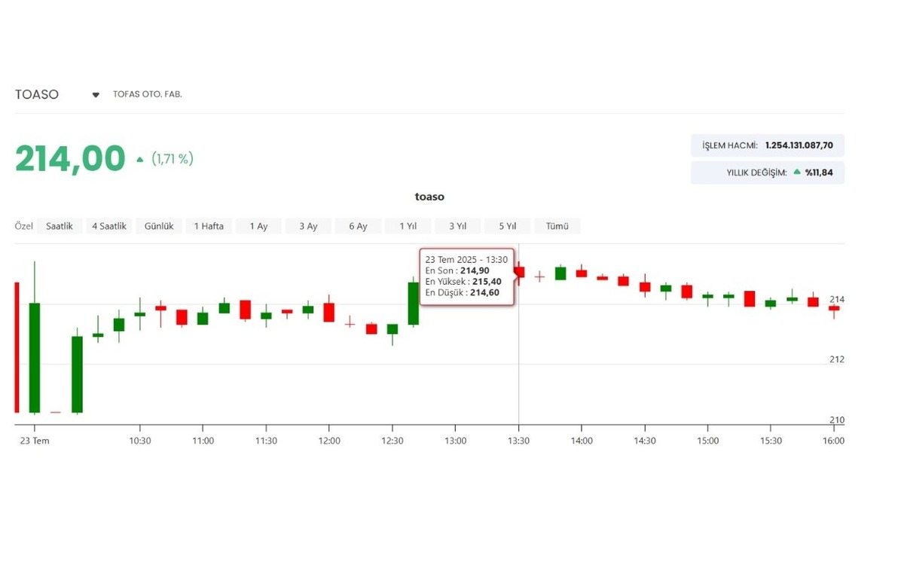Select the 4 Saatlik timeframe tab

point(109,226)
